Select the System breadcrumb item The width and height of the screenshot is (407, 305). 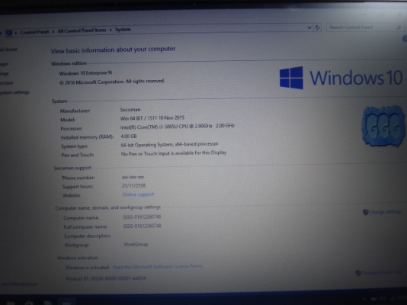click(x=123, y=30)
